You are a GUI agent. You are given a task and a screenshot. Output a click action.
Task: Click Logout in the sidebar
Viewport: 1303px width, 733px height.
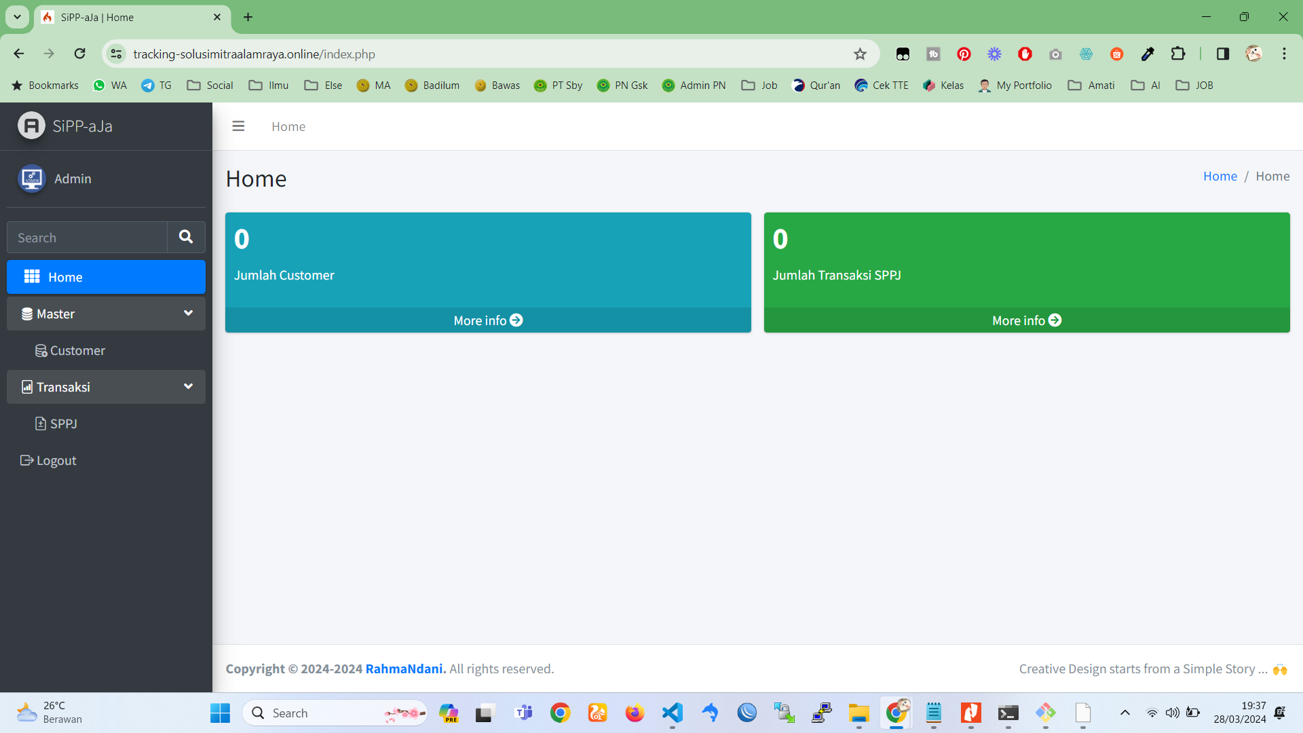click(106, 460)
